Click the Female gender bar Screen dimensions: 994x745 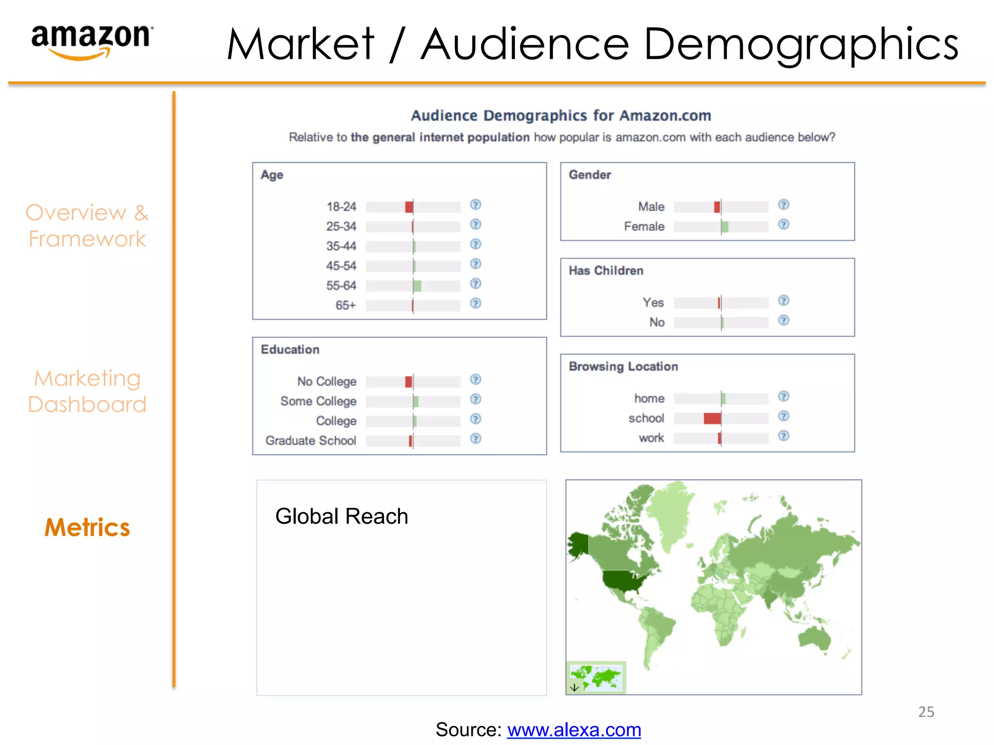[721, 227]
